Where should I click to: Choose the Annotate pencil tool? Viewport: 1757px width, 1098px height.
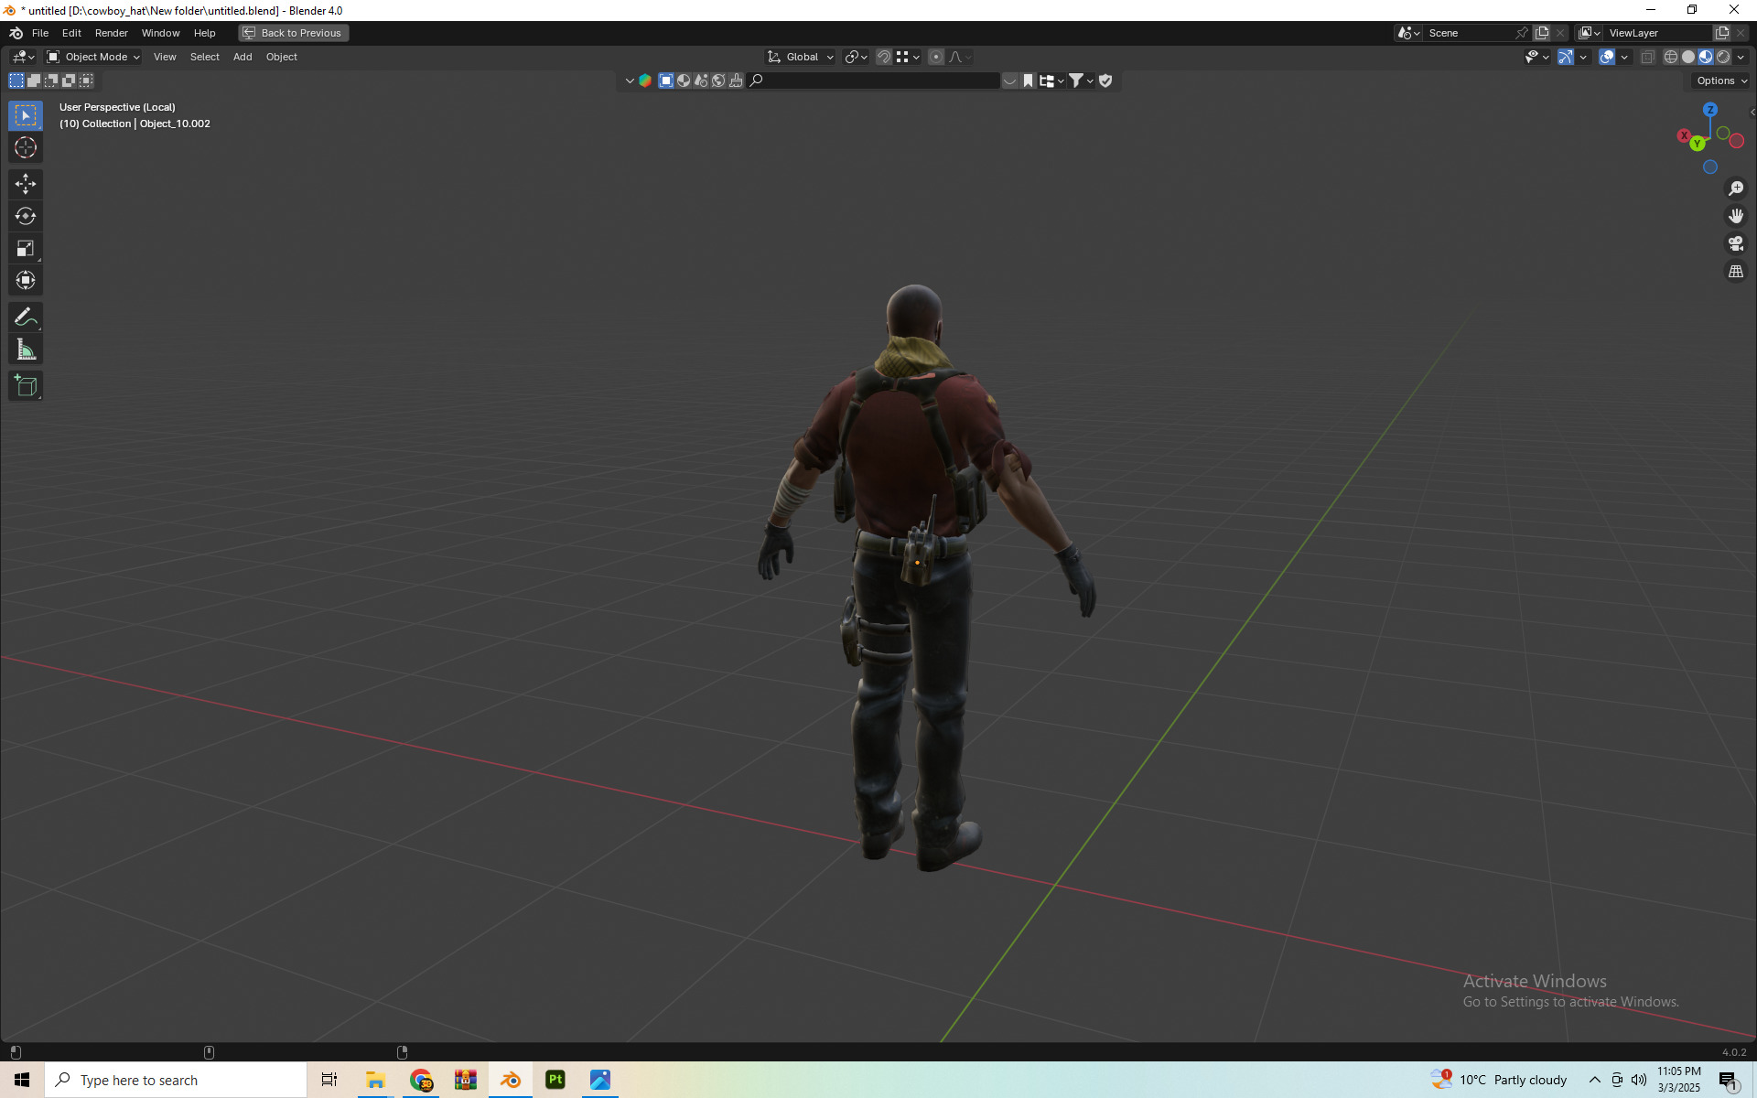(26, 318)
